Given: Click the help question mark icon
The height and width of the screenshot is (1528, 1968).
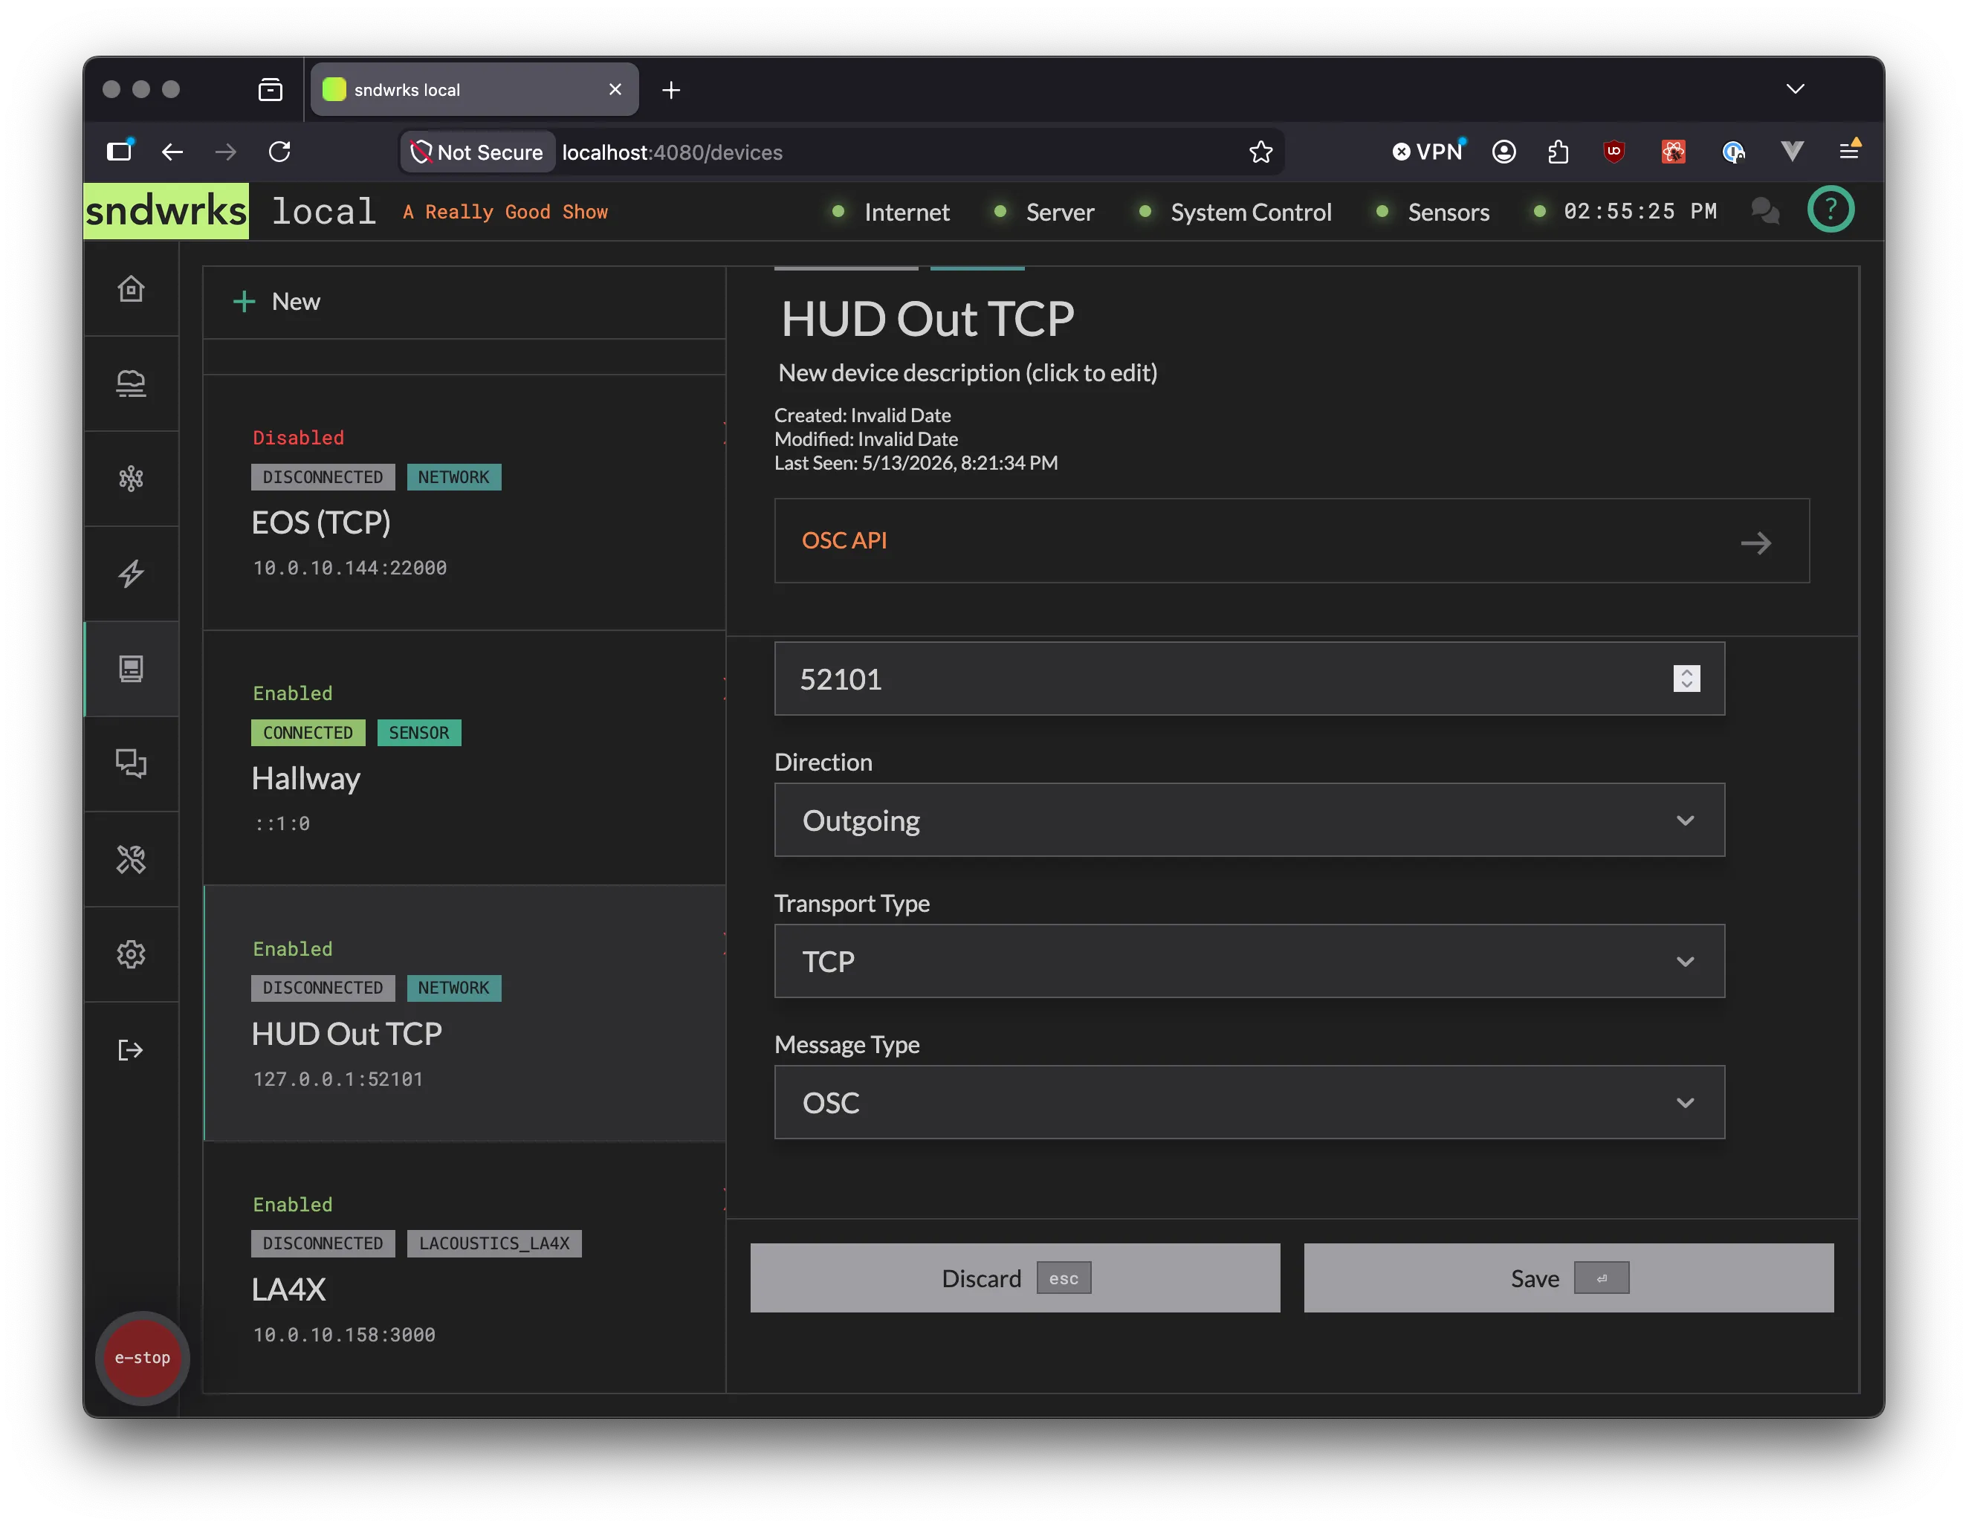Looking at the screenshot, I should (1830, 210).
